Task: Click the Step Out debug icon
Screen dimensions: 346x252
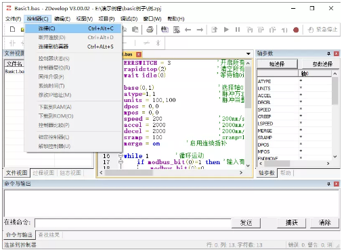Action: coord(273,30)
